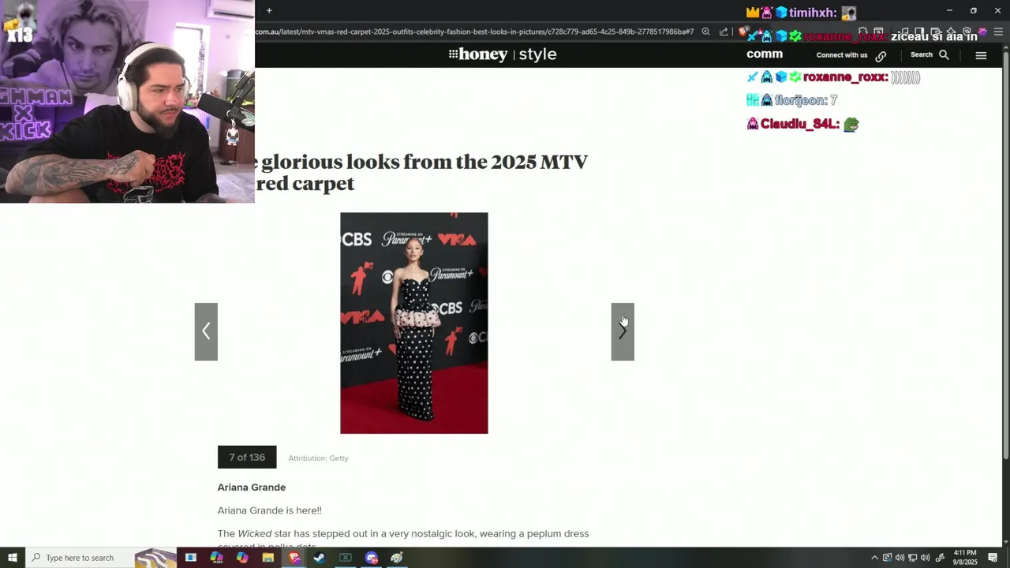Image resolution: width=1010 pixels, height=568 pixels.
Task: Open the green X app on taskbar
Action: click(x=346, y=558)
